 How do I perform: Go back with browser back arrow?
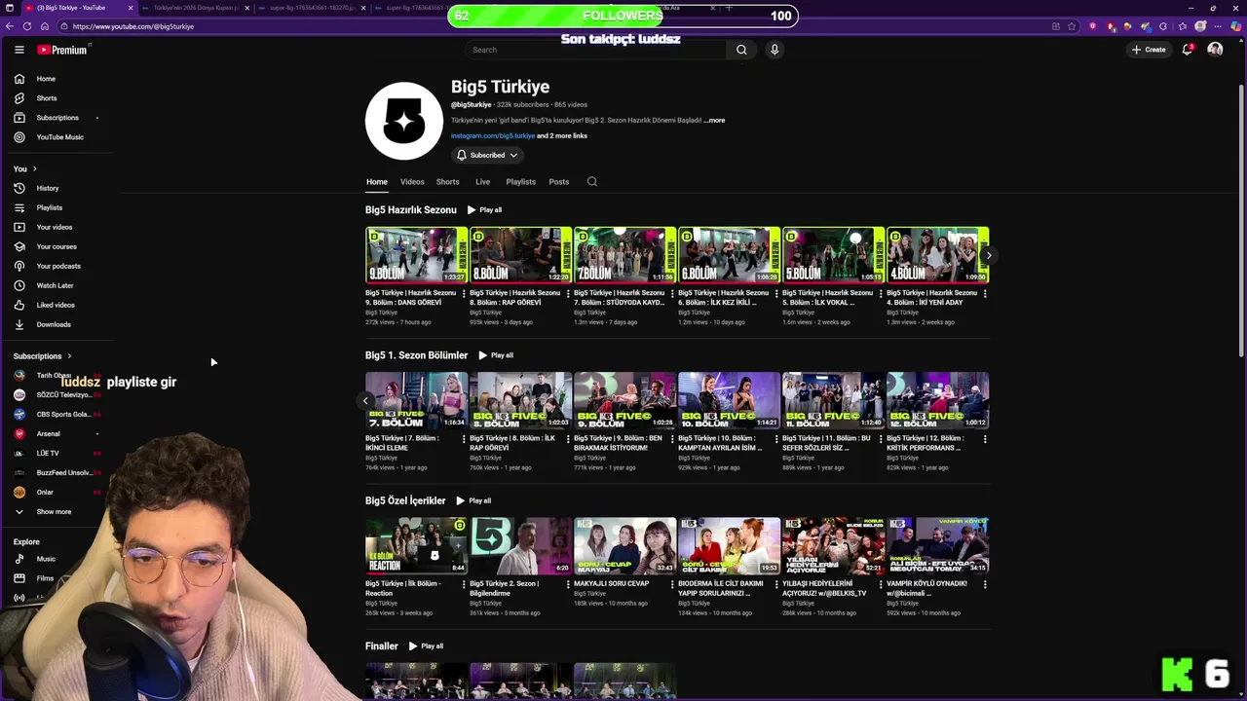pos(10,26)
